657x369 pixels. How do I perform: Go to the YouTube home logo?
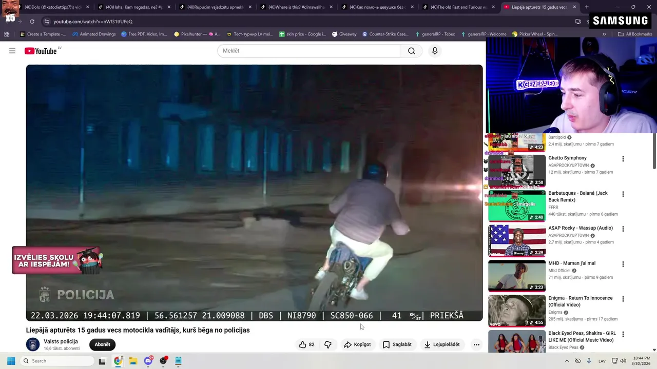coord(41,51)
